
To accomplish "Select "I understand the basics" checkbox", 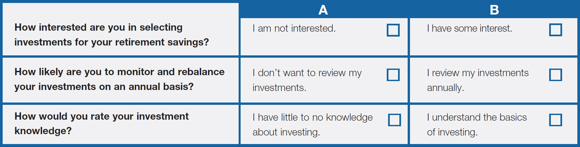I will (555, 120).
